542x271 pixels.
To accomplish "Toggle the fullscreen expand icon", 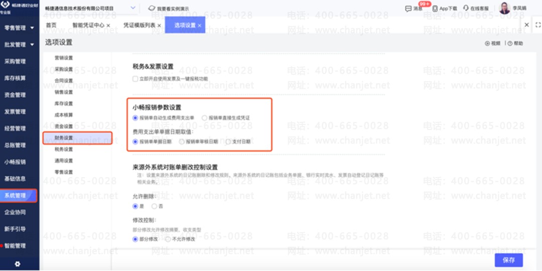I will [x=538, y=25].
